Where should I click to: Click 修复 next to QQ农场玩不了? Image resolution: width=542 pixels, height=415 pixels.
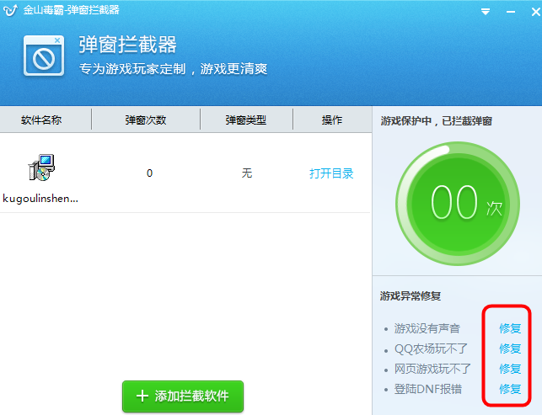coord(510,348)
